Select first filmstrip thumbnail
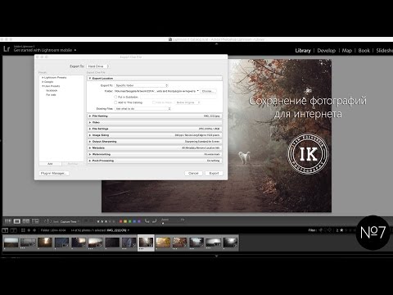This screenshot has width=393, height=295. (x=11, y=243)
